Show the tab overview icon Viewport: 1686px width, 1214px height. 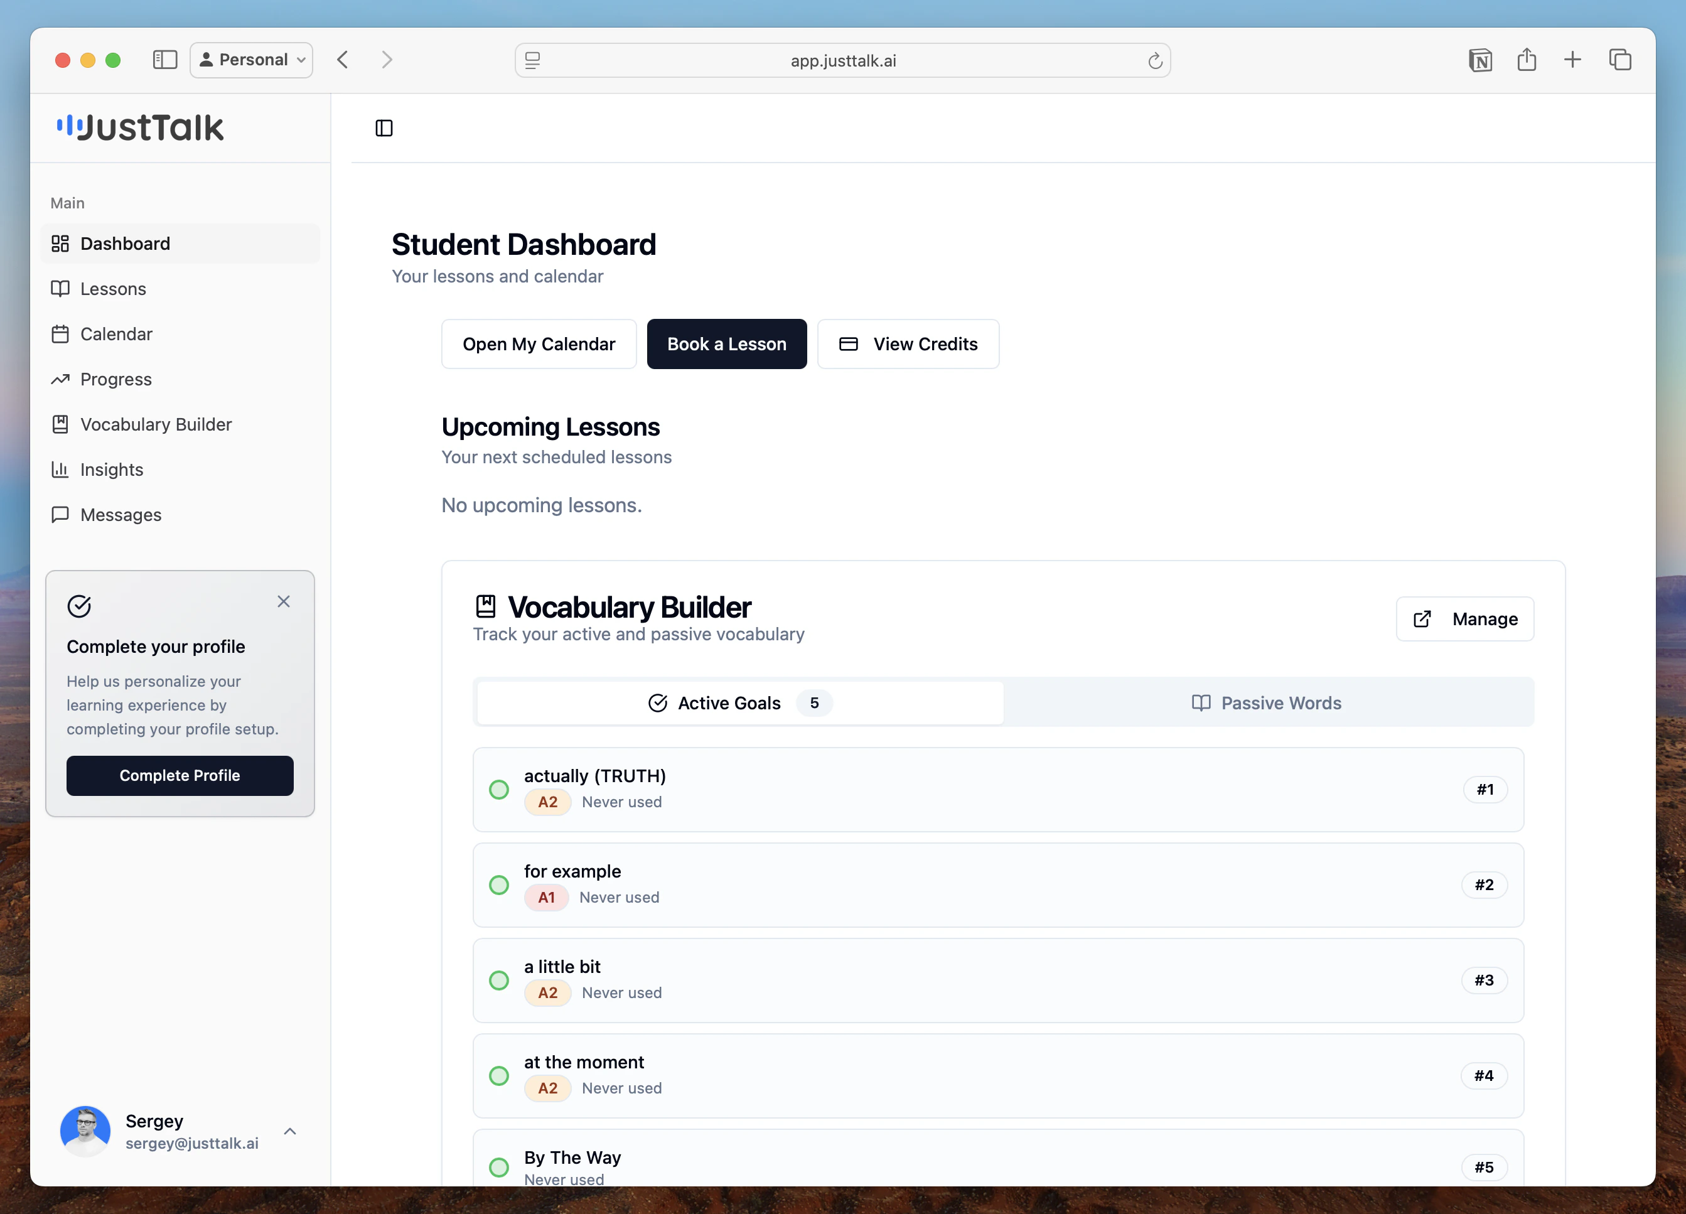coord(1620,60)
